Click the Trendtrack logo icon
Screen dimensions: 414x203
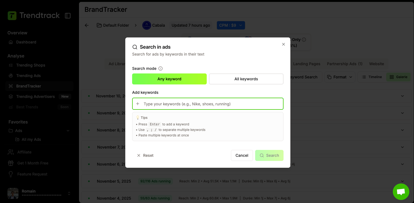12,16
